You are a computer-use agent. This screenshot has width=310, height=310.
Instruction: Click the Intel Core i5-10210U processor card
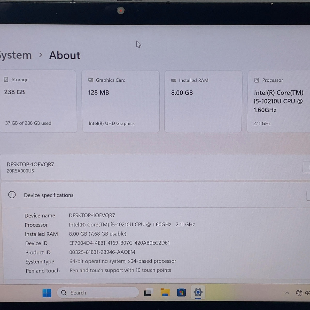click(278, 102)
